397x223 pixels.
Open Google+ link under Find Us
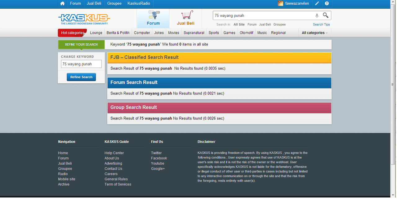[158, 169]
